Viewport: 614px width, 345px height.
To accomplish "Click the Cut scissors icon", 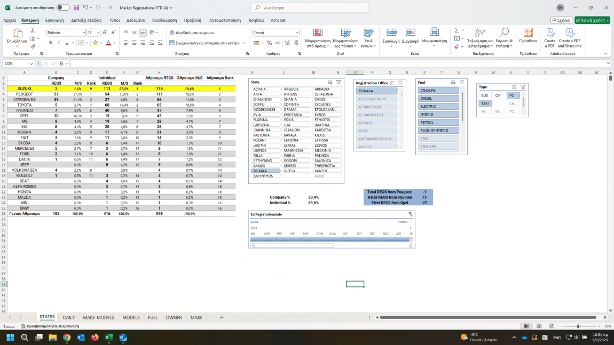I will pyautogui.click(x=33, y=30).
